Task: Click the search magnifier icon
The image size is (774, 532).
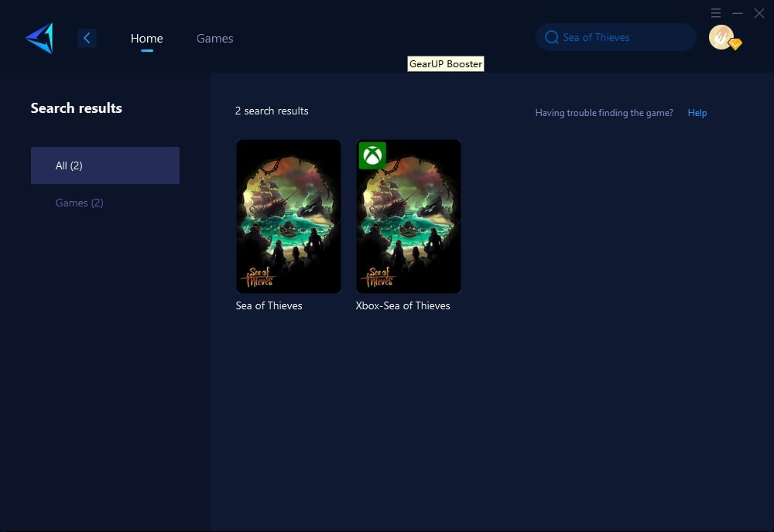Action: 551,37
